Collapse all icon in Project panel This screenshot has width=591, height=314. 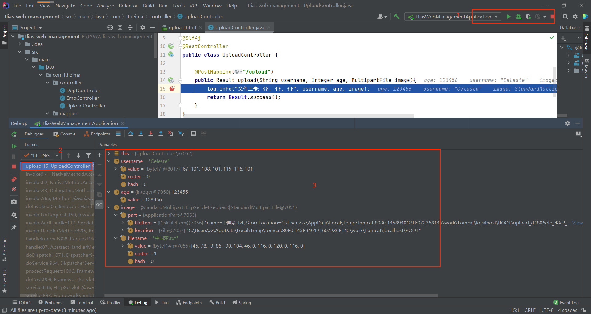pyautogui.click(x=130, y=27)
